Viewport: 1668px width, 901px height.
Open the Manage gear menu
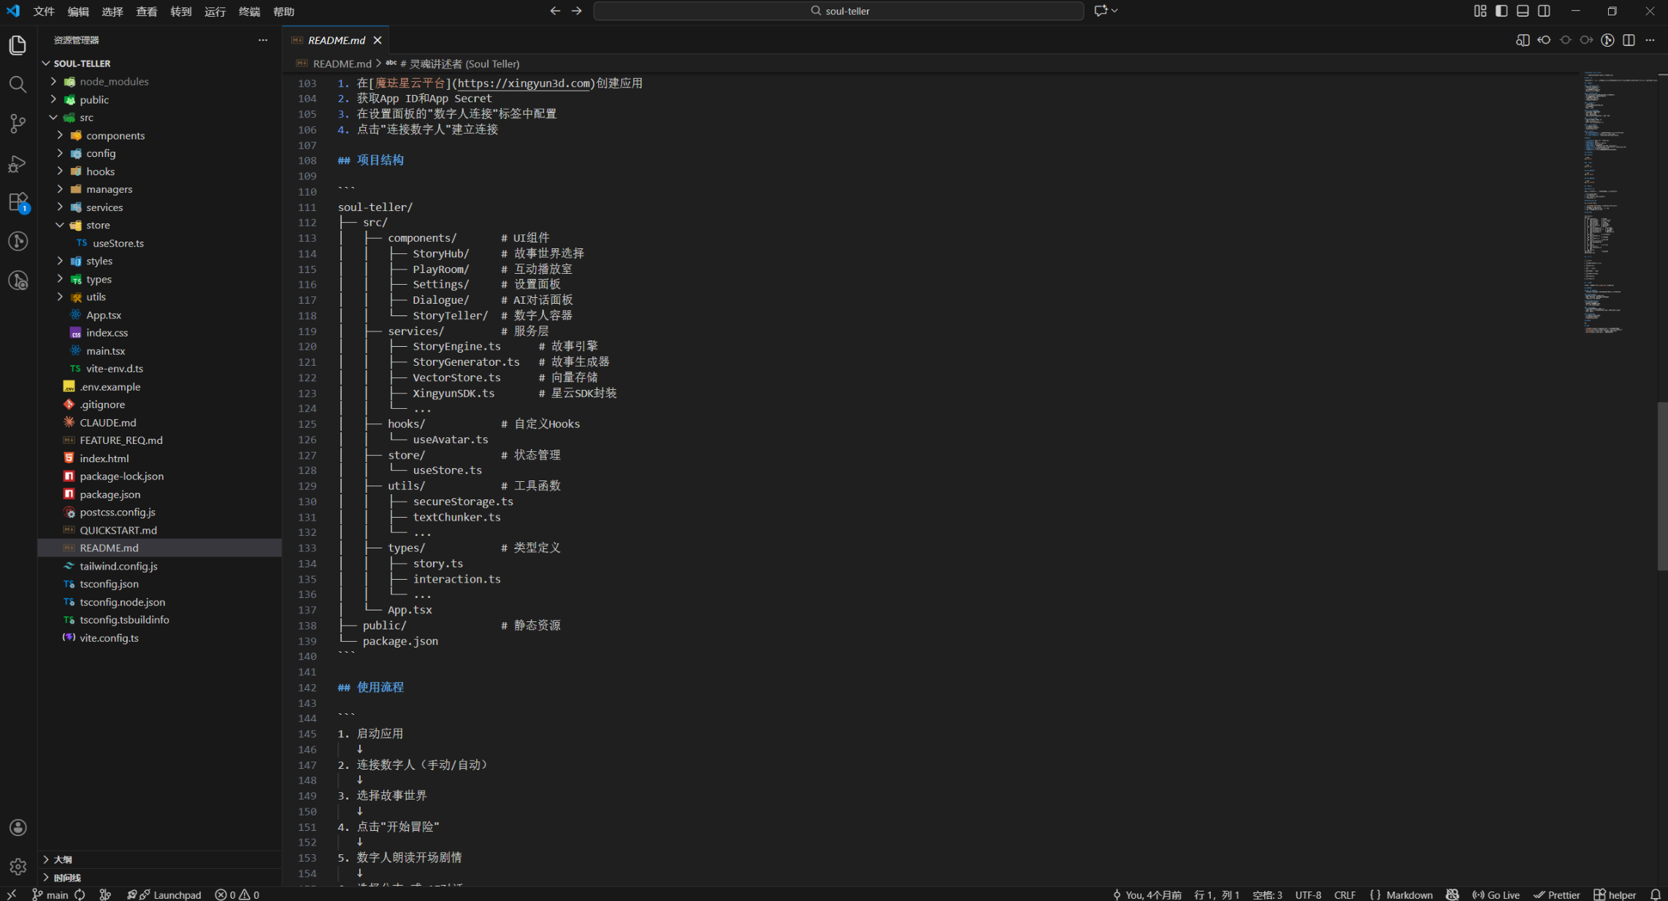click(18, 867)
